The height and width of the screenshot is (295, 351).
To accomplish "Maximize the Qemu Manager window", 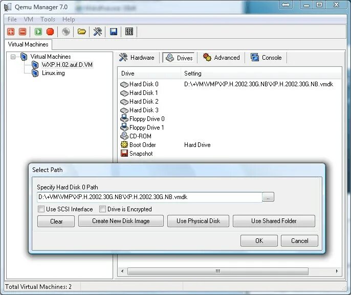I will click(x=319, y=5).
